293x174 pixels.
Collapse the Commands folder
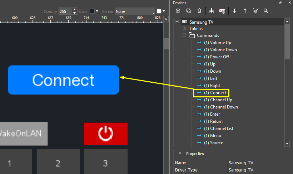click(184, 35)
